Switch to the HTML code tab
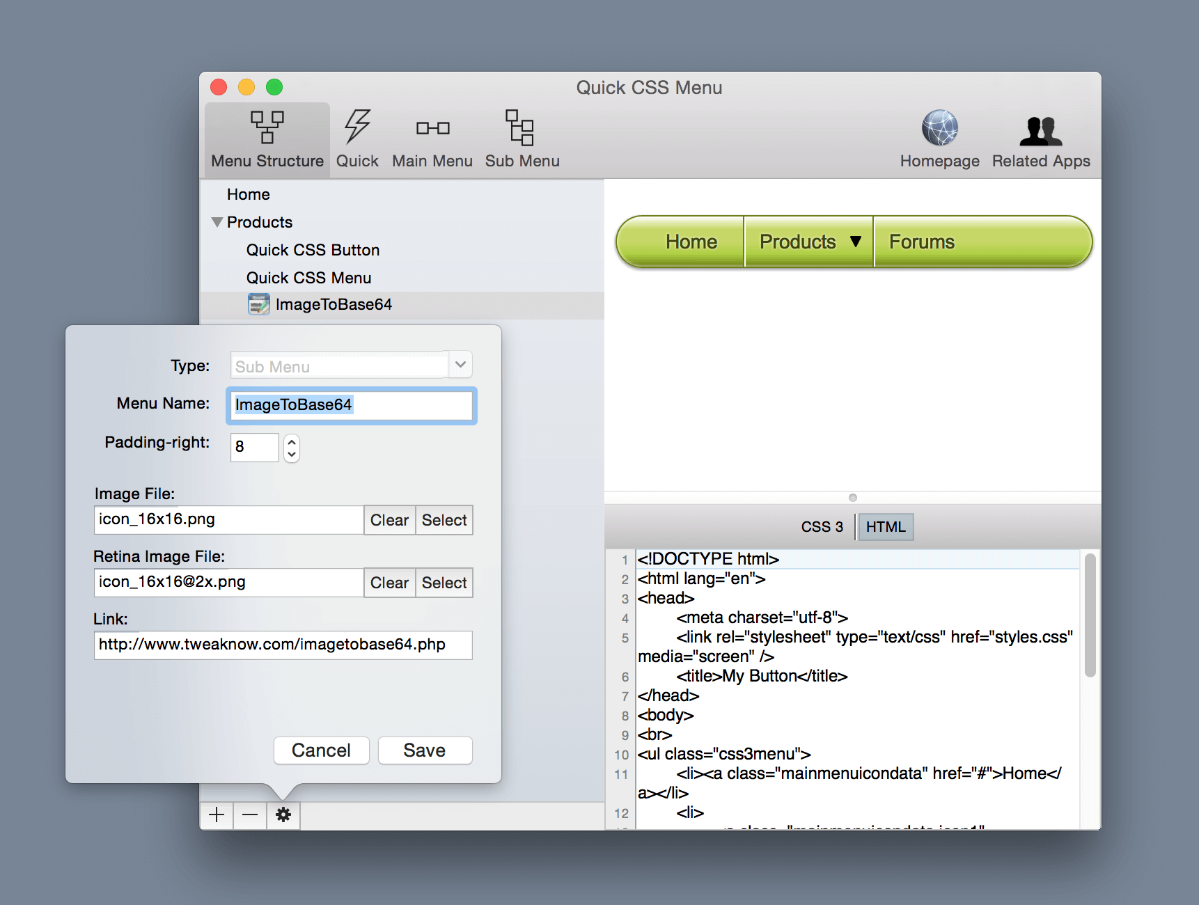Viewport: 1199px width, 905px height. pos(886,527)
